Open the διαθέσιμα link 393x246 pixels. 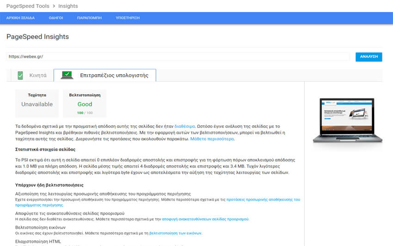pyautogui.click(x=184, y=126)
